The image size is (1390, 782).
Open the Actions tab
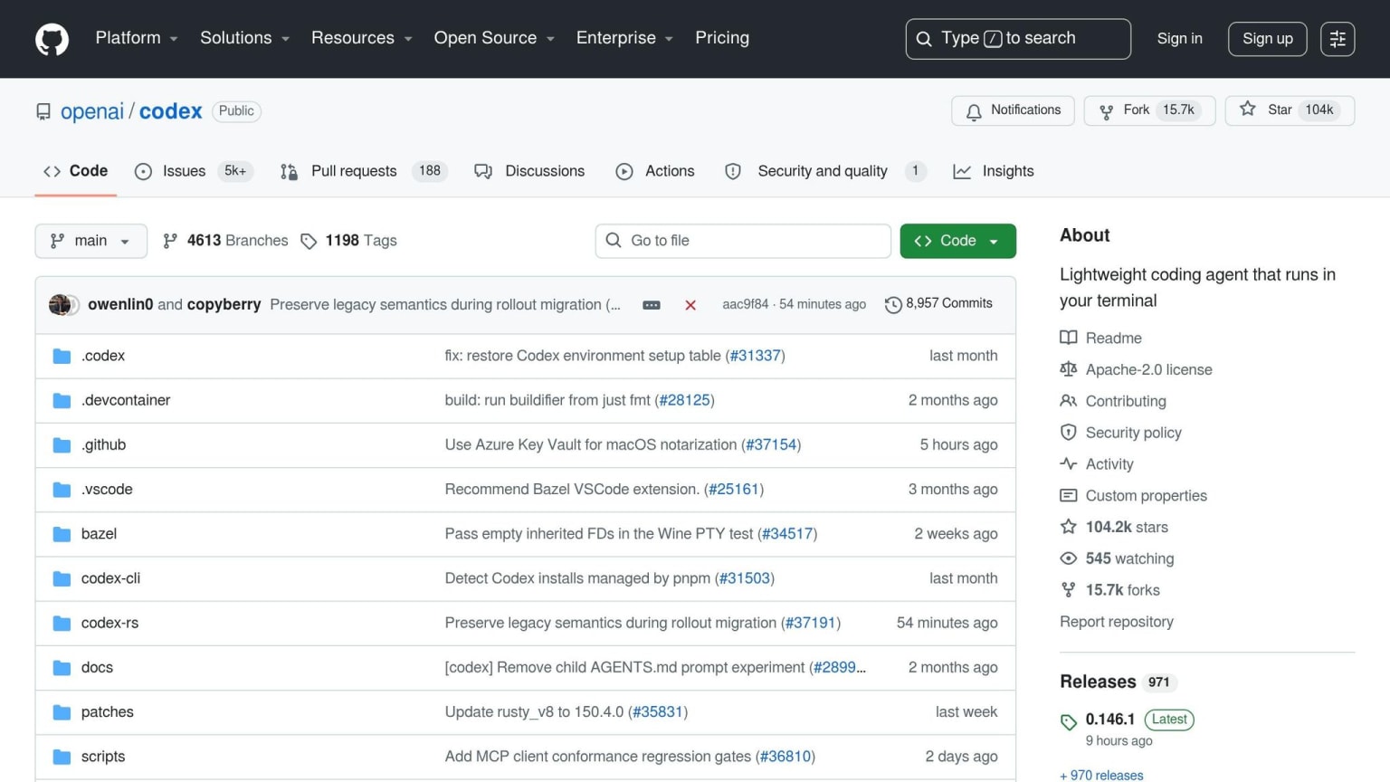click(x=655, y=171)
